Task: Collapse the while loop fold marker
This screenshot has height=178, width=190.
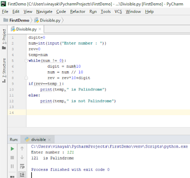Action: [26, 60]
